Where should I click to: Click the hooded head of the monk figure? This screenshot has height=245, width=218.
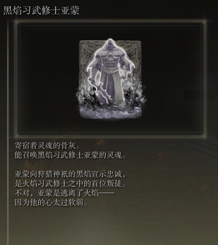point(111,45)
